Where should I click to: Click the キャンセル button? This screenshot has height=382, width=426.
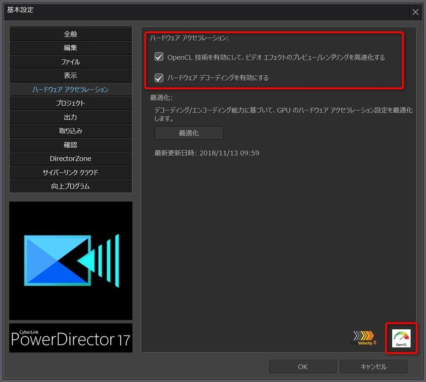tap(374, 367)
